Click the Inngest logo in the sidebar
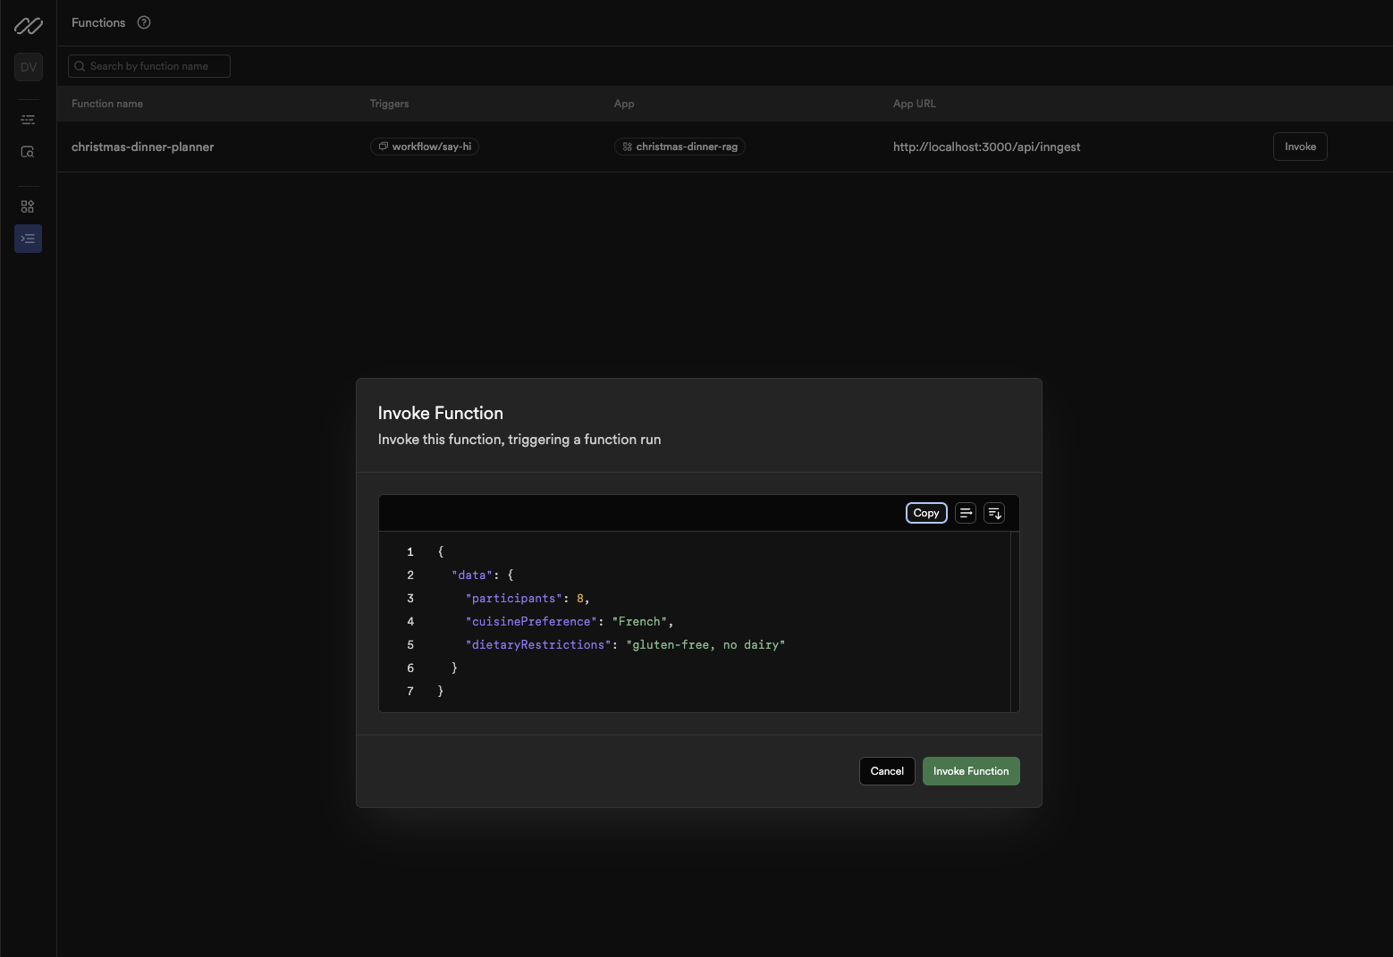The image size is (1393, 957). (28, 26)
